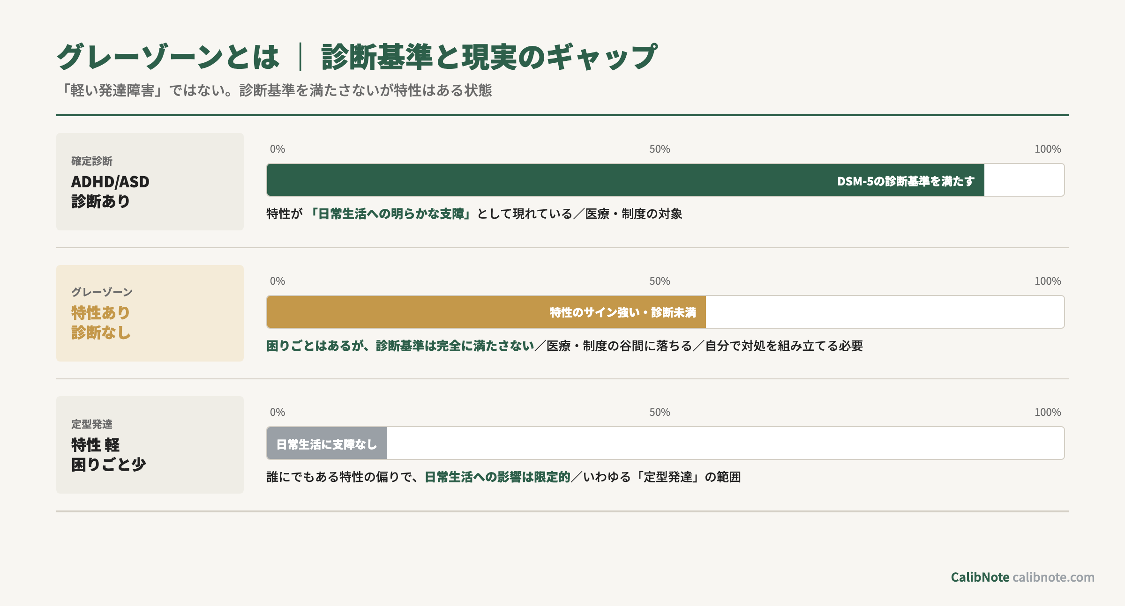The image size is (1125, 606).
Task: Select the 定型発達 特性 軽 card
Action: 150,445
